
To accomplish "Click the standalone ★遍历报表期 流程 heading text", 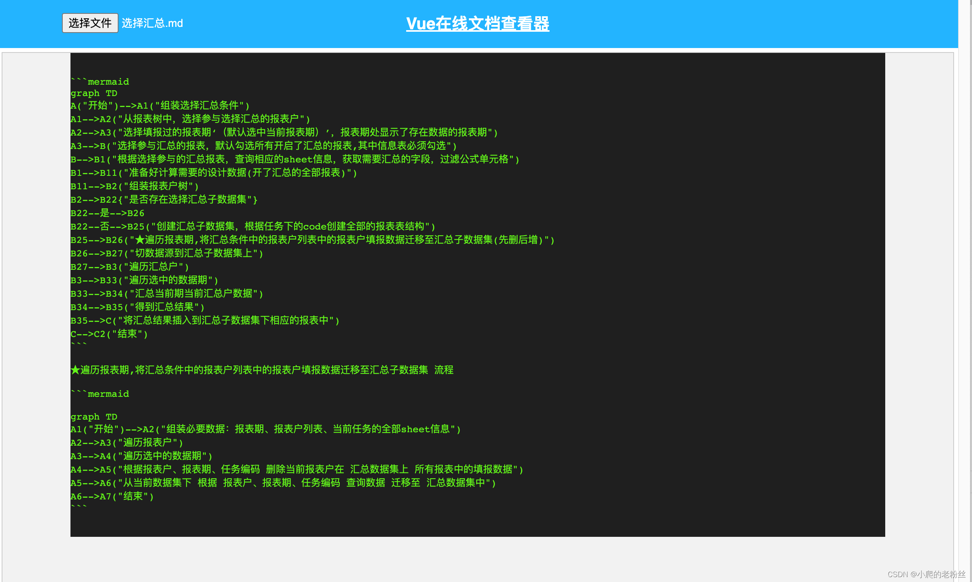I will point(262,370).
